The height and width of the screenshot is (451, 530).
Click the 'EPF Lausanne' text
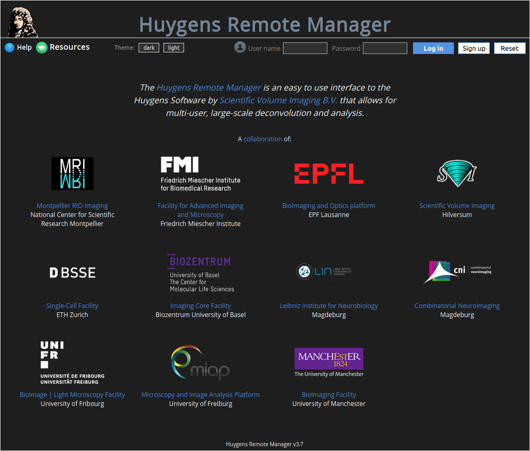pyautogui.click(x=328, y=215)
